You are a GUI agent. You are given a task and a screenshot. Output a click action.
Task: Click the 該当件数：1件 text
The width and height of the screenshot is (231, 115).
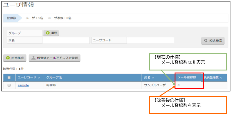click(14, 69)
